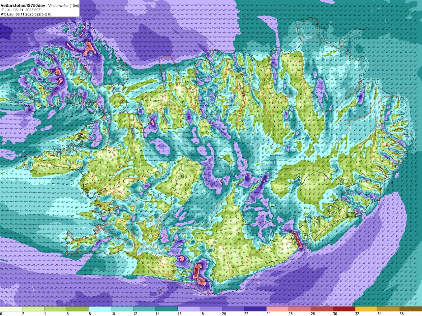Image resolution: width=422 pixels, height=316 pixels.
Task: Click the 24–26 light pink legend swatch
Action: [x=278, y=309]
